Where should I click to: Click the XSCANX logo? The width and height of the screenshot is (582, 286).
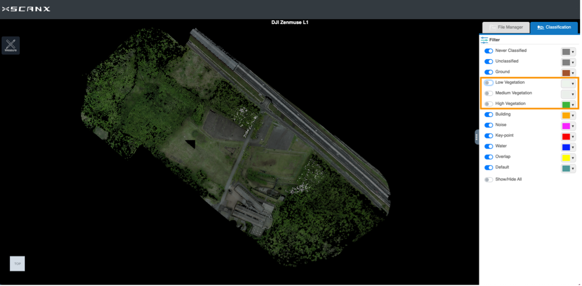click(x=26, y=9)
